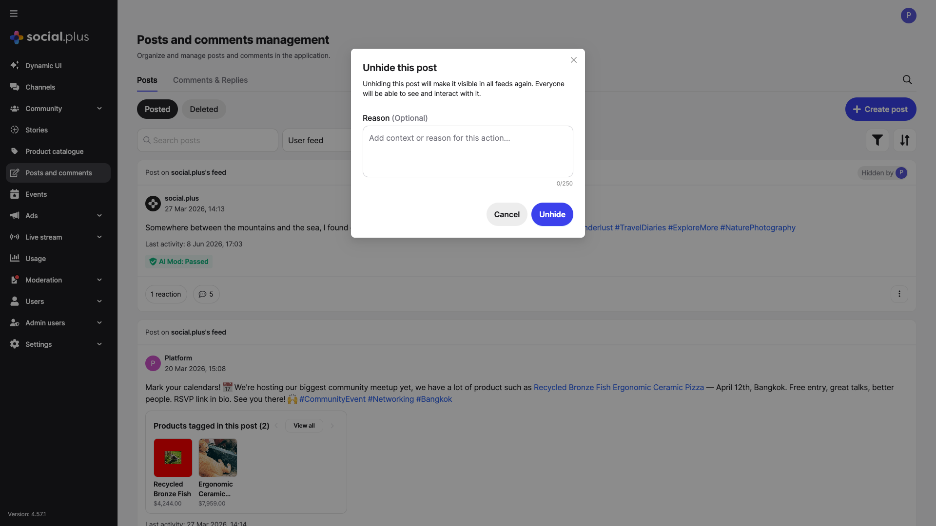Screen dimensions: 936x526
Task: Expand the Moderation sidebar menu
Action: (x=58, y=280)
